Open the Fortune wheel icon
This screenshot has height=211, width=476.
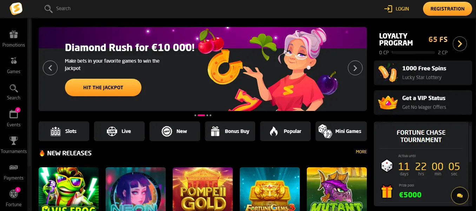point(14,194)
